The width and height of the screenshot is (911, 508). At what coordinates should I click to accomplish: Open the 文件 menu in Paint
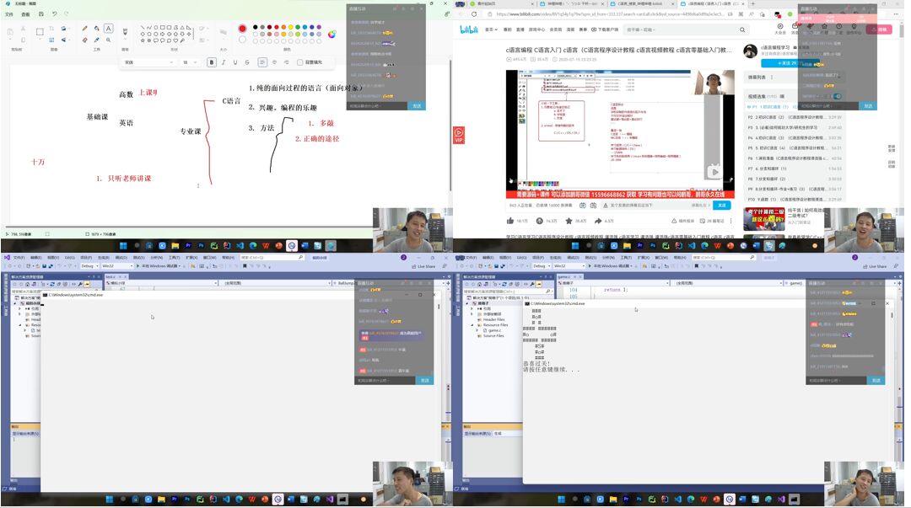(x=9, y=14)
